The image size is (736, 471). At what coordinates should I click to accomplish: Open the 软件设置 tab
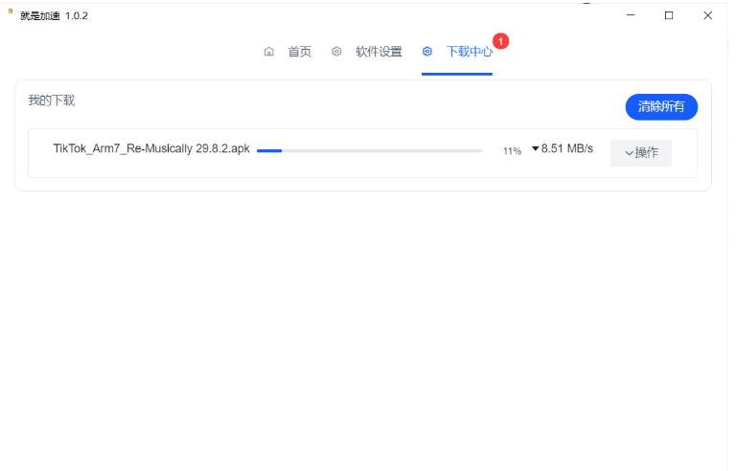379,52
